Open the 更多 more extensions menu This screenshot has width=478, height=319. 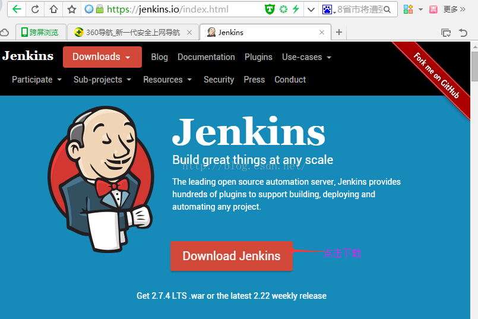click(x=454, y=9)
